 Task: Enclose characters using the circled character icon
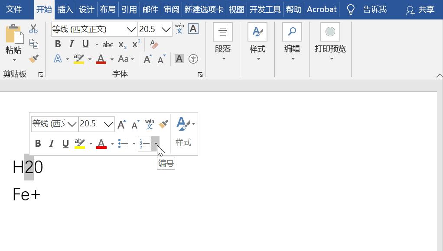(x=193, y=59)
